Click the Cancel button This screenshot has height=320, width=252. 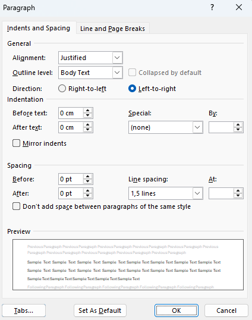(x=226, y=310)
